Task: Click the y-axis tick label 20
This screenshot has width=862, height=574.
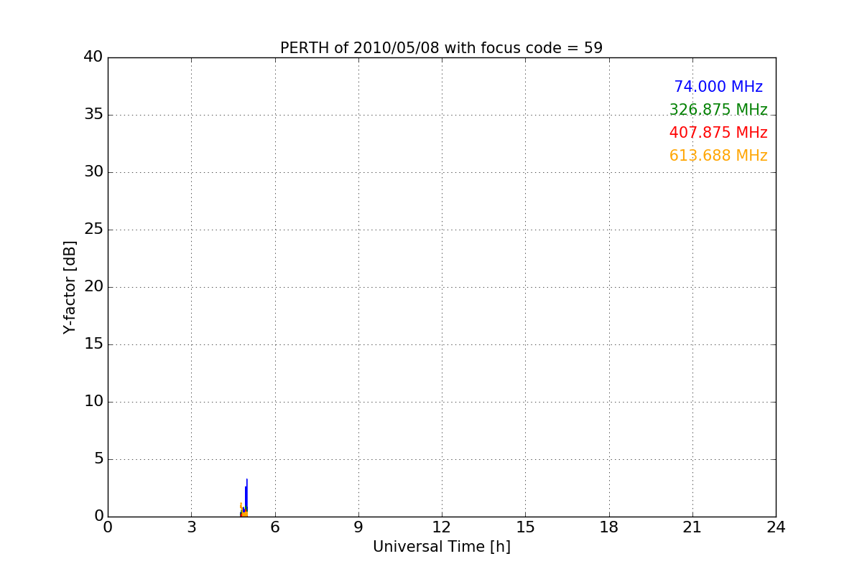Action: [x=93, y=287]
